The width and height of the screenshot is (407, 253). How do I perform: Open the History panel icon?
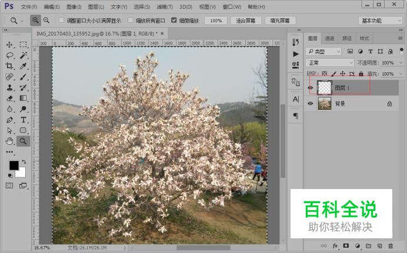[x=295, y=42]
